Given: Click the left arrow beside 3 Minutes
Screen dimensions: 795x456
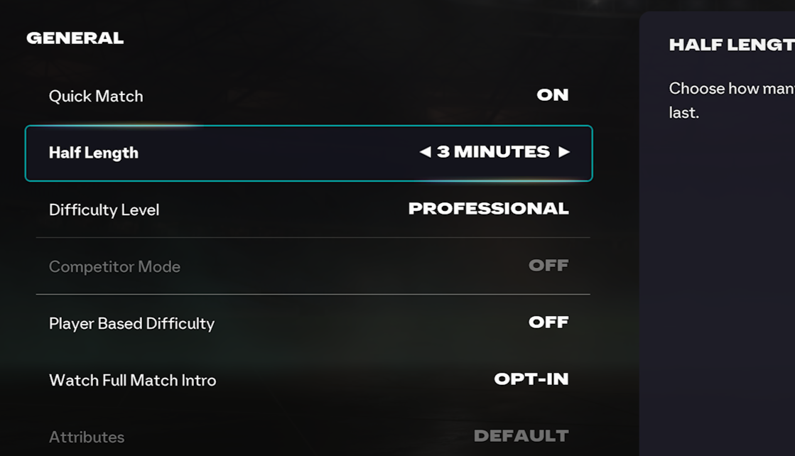Looking at the screenshot, I should pos(425,152).
